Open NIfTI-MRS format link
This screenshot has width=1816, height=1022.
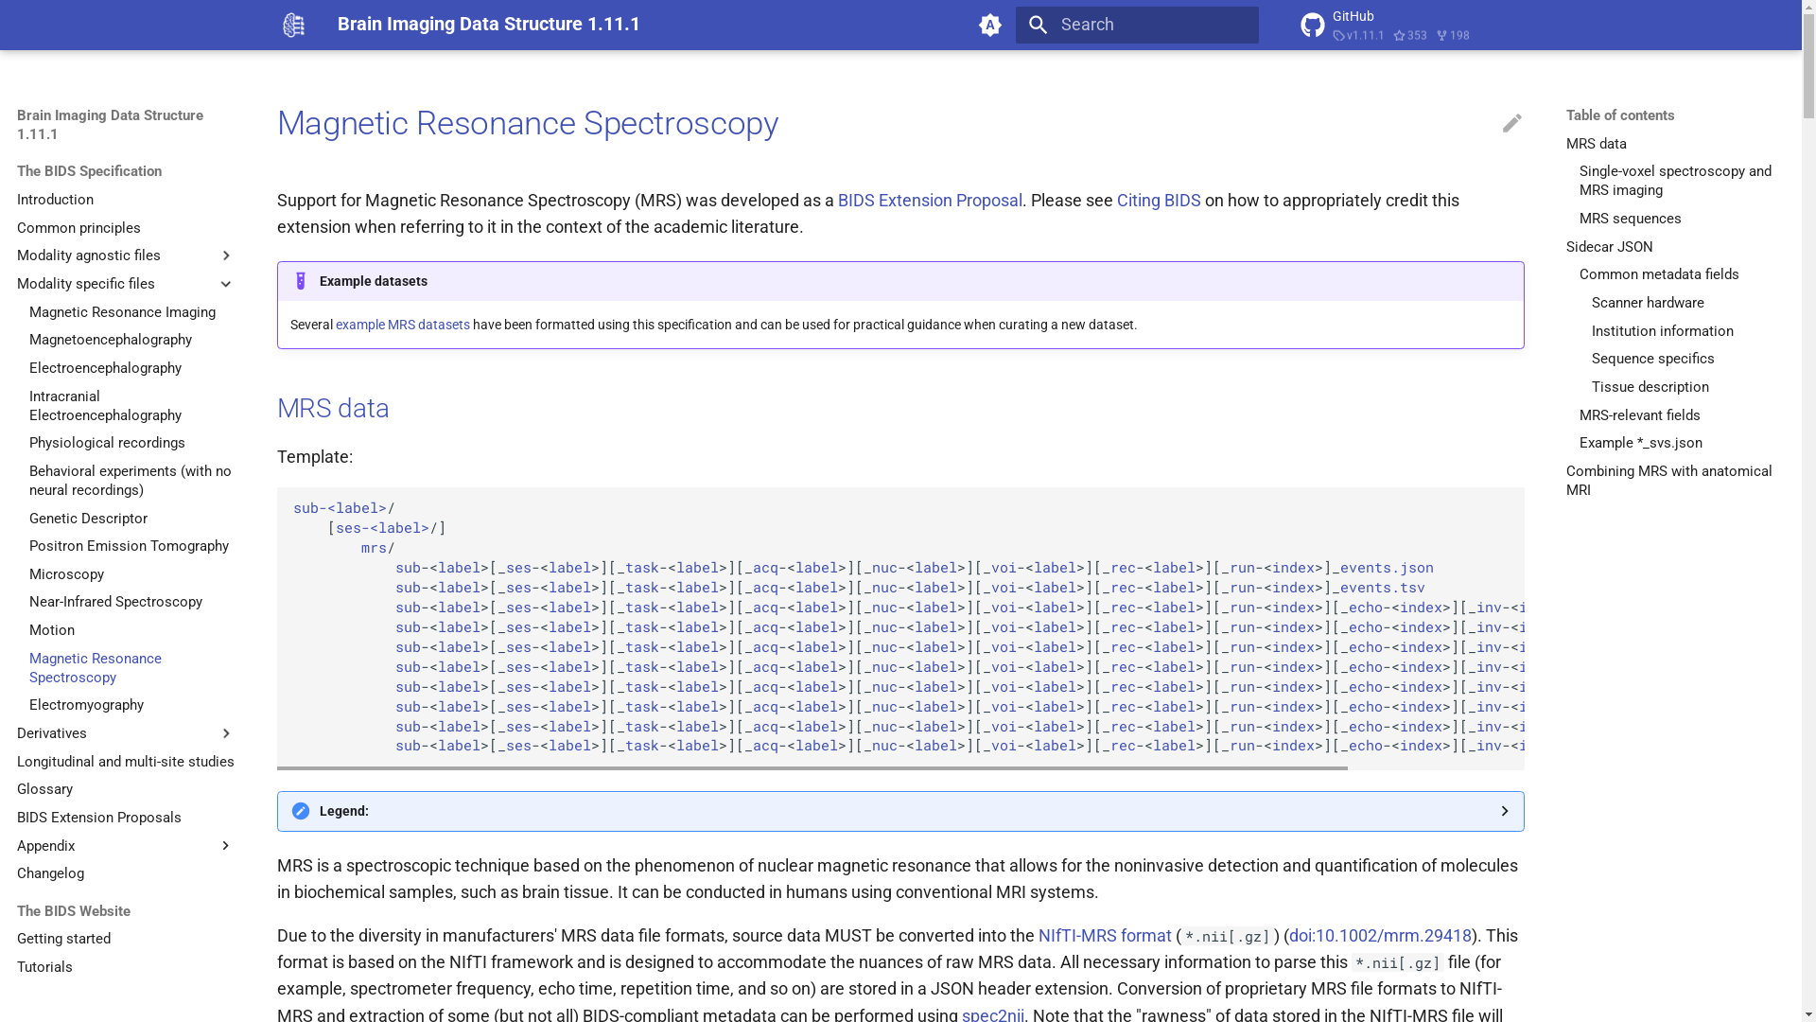tap(1105, 936)
